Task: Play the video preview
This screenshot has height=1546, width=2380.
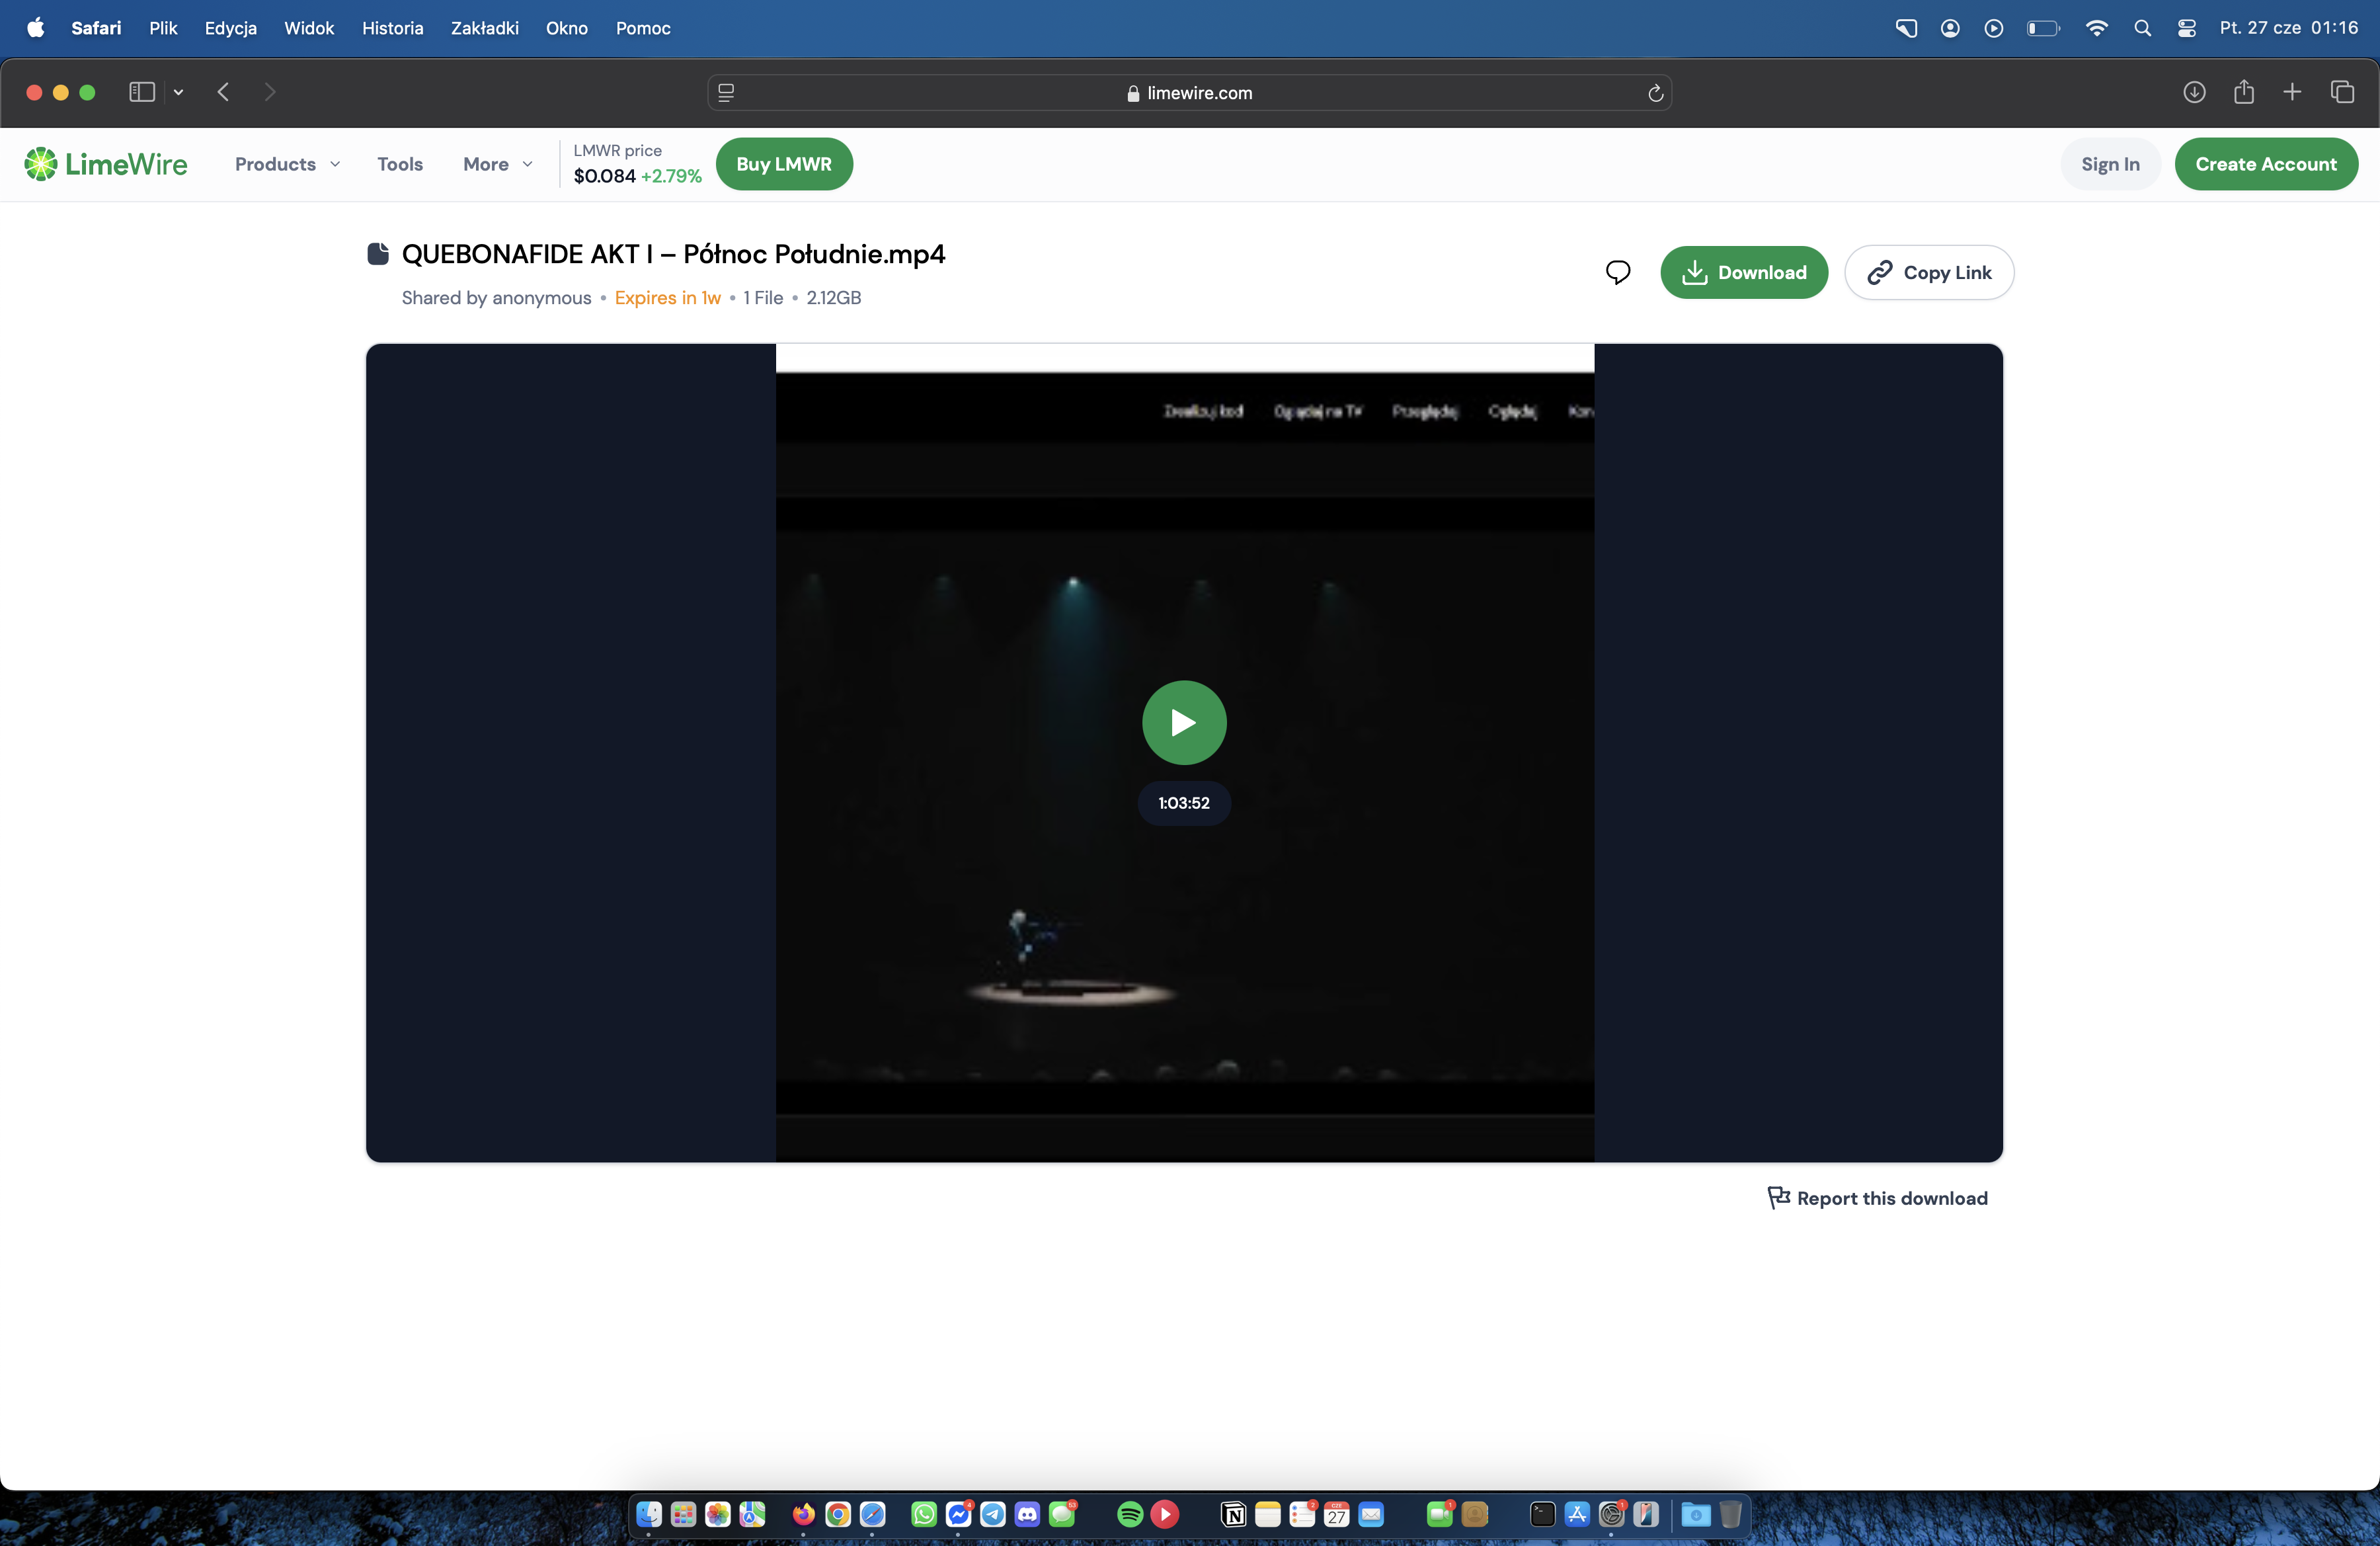Action: [x=1184, y=722]
